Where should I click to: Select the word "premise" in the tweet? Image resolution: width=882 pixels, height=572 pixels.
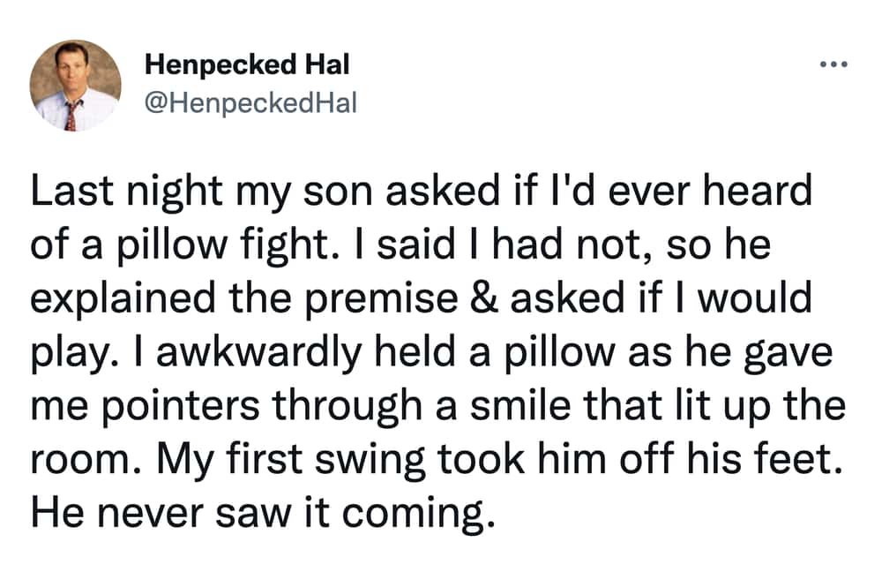[382, 299]
